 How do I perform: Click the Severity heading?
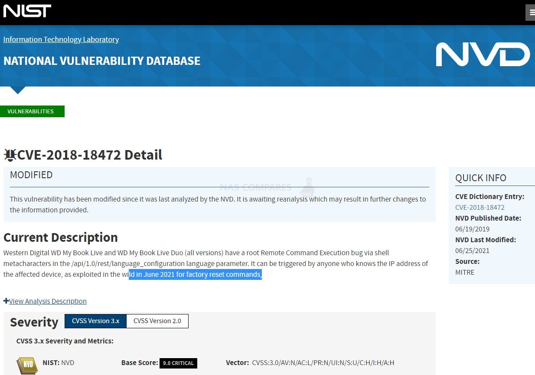point(34,322)
